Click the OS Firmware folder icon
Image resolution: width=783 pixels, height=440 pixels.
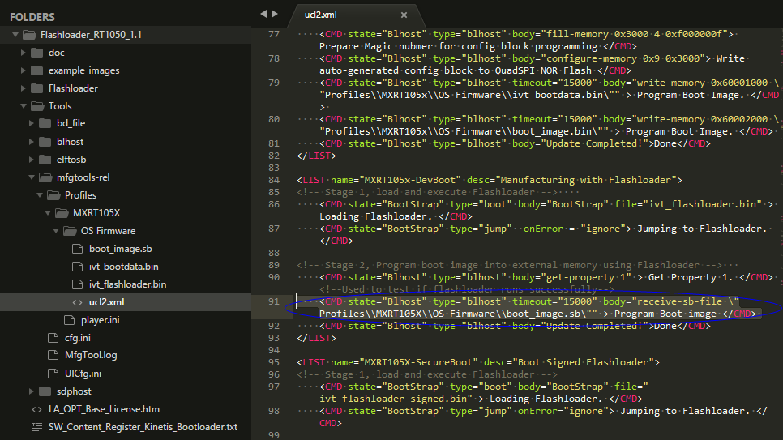tap(70, 231)
